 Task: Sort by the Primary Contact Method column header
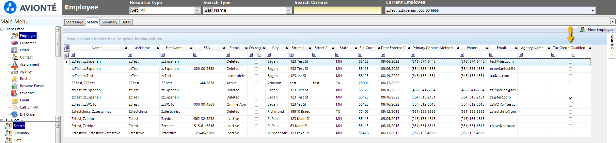click(432, 48)
